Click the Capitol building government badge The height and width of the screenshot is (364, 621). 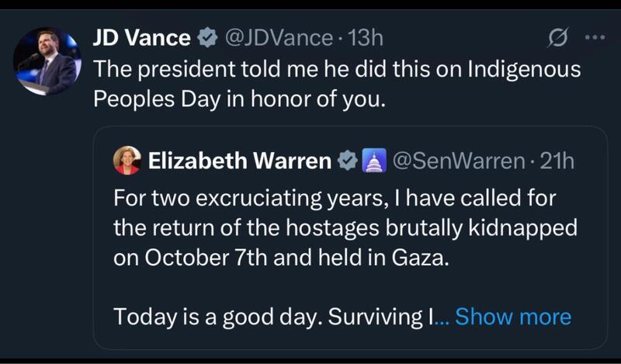[374, 161]
